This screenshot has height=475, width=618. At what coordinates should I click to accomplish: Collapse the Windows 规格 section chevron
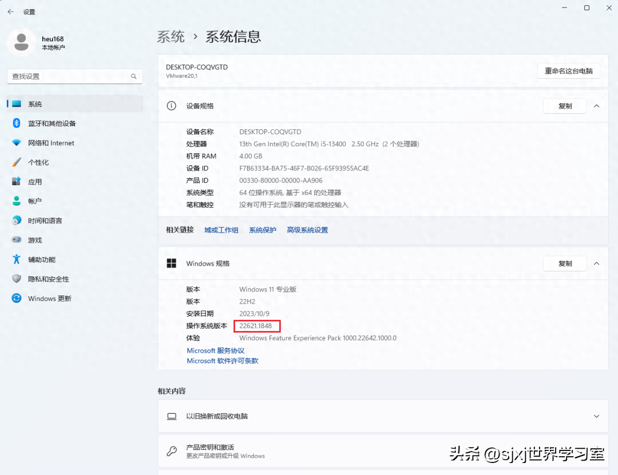pos(597,264)
